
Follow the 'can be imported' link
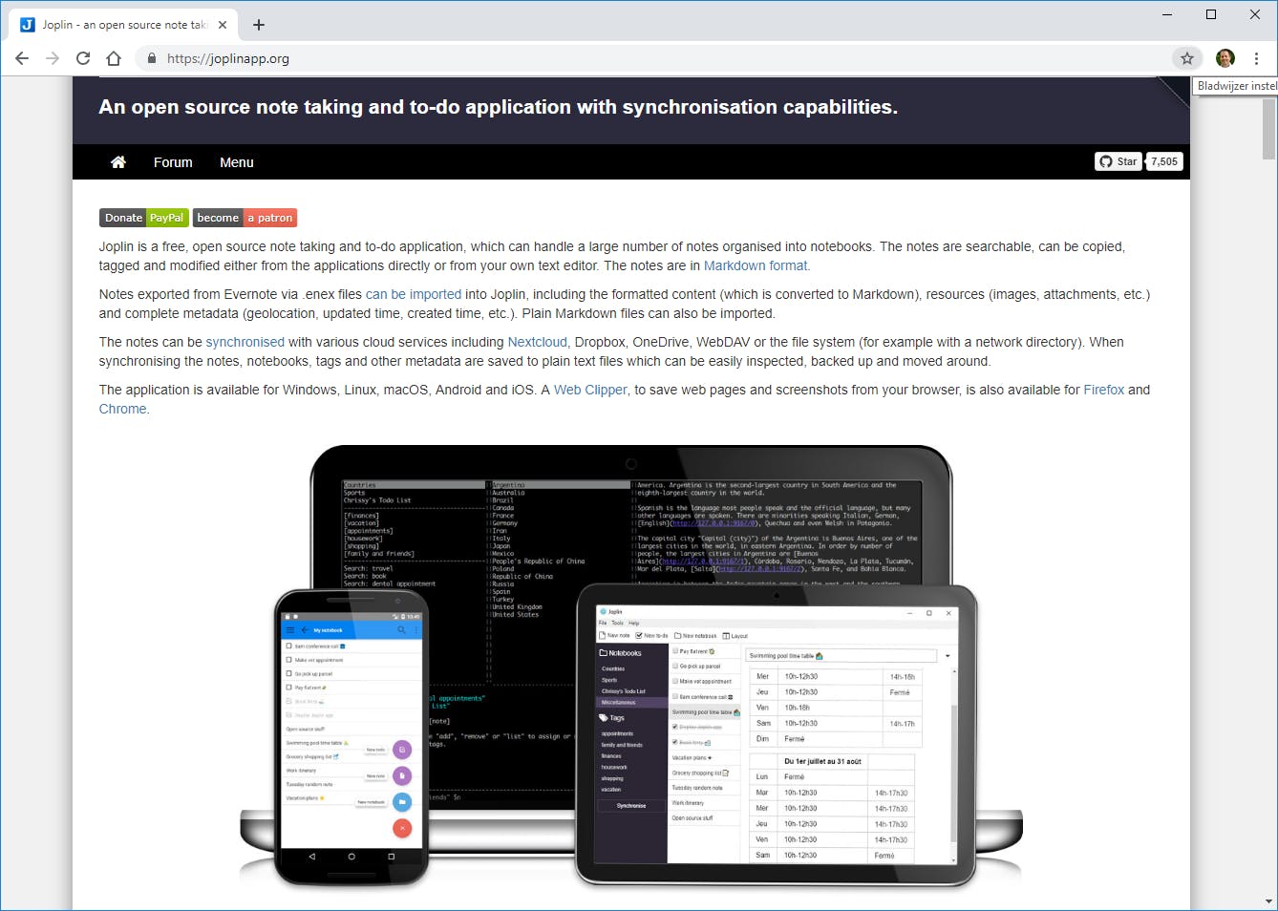tap(414, 294)
